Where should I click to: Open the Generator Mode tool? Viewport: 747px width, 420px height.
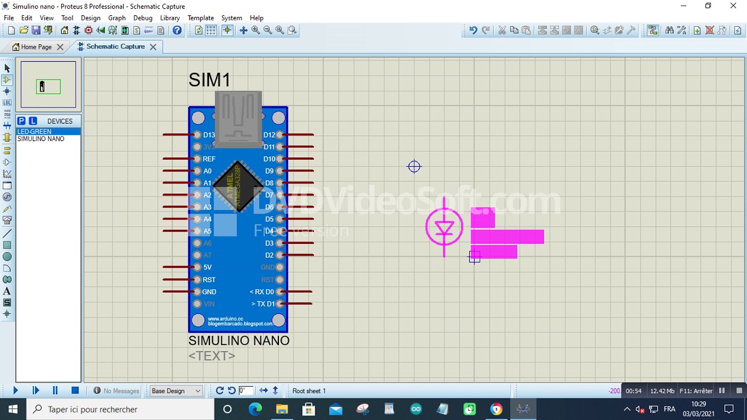(7, 197)
